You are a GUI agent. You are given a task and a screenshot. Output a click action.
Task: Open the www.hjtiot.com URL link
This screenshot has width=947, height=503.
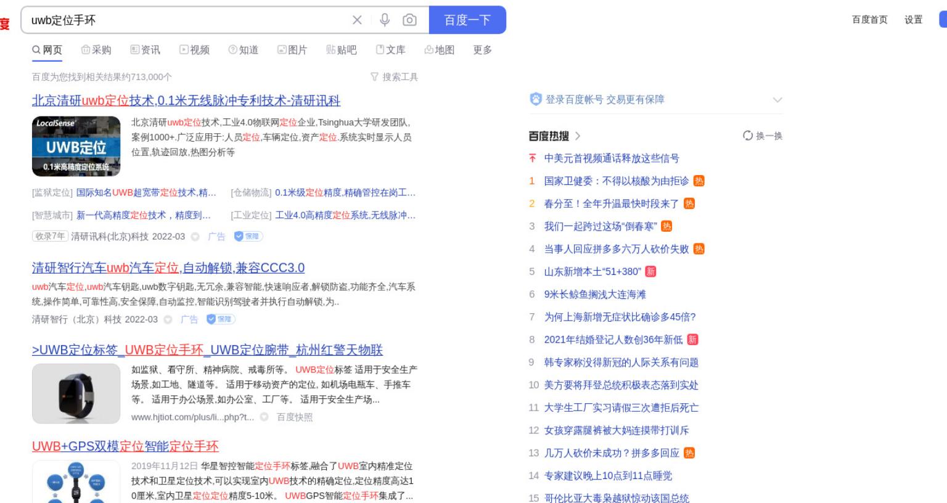pos(192,417)
